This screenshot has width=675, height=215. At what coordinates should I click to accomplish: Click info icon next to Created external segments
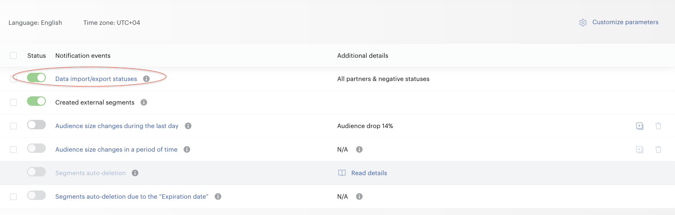[144, 102]
